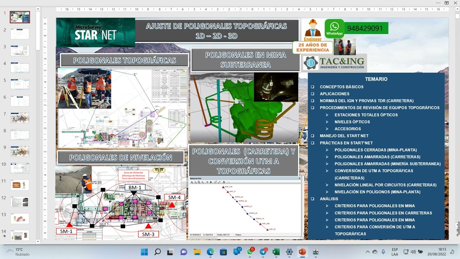The image size is (460, 259).
Task: Click 'POLIGONALES TOPOGRÁFICAS' heading box
Action: pyautogui.click(x=124, y=60)
